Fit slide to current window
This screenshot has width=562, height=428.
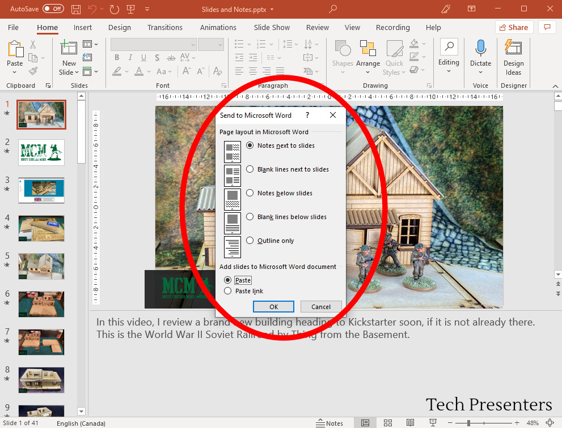click(550, 423)
